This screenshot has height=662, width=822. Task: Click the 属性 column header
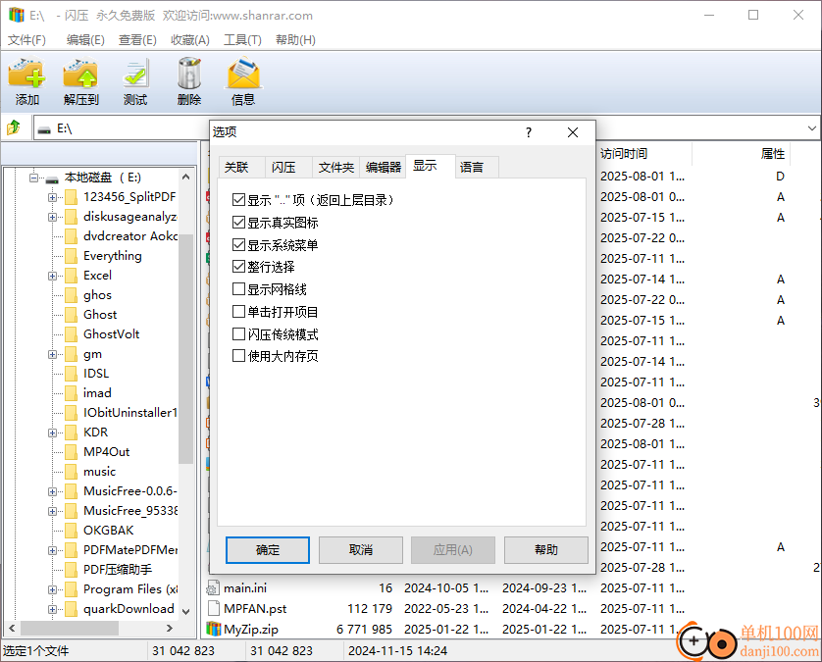(x=773, y=154)
